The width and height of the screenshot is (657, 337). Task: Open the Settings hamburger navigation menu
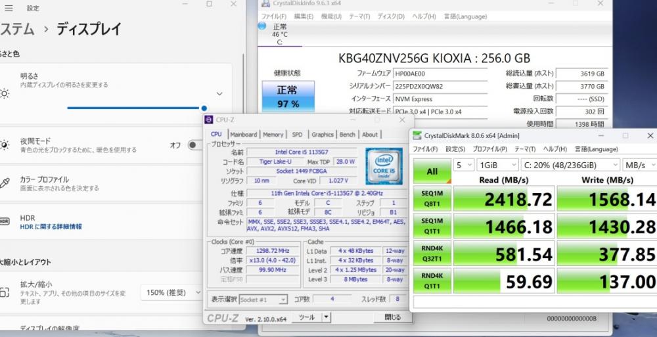coord(9,8)
